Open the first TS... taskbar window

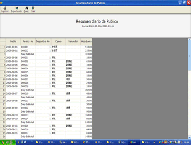click(x=51, y=142)
